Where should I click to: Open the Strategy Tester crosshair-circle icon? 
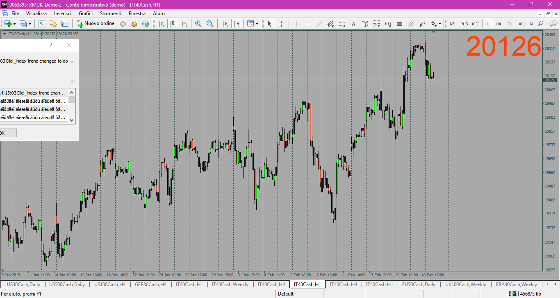click(x=123, y=24)
